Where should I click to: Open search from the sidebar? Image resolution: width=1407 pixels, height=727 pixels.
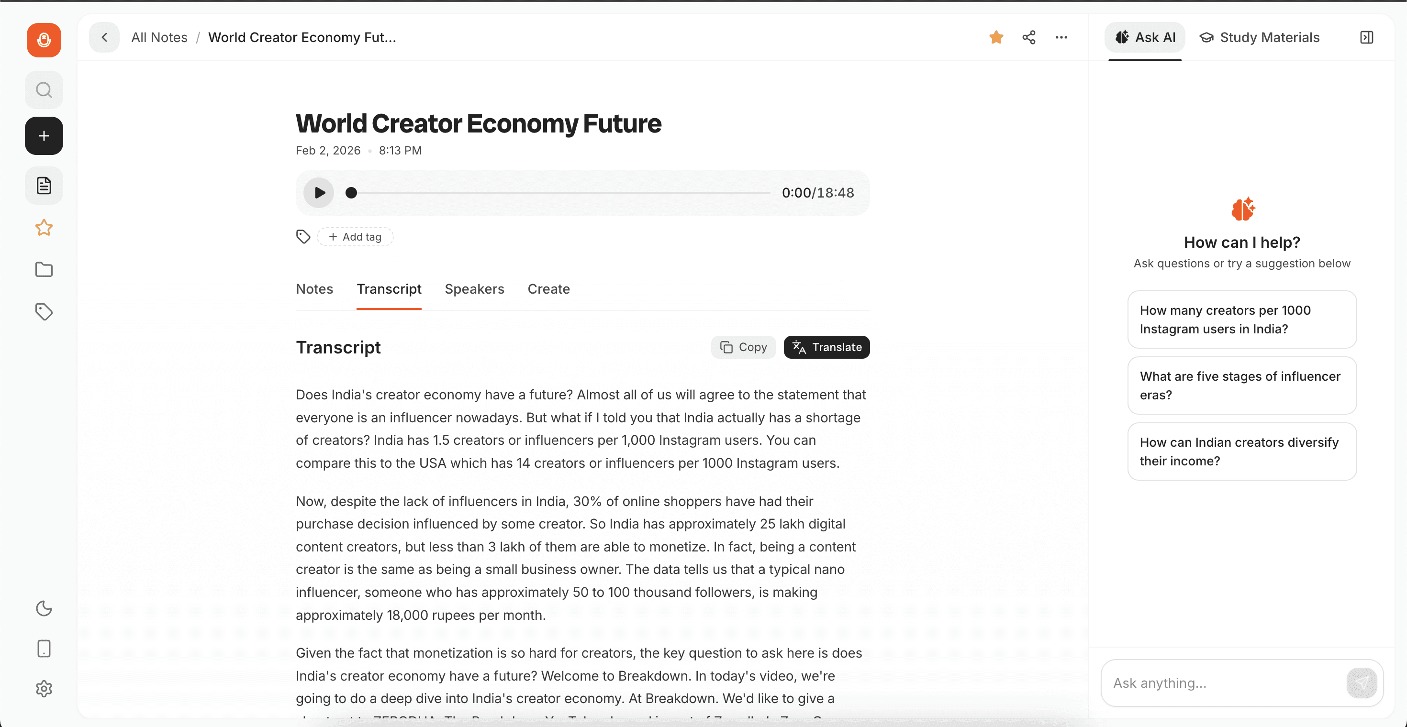pyautogui.click(x=44, y=89)
